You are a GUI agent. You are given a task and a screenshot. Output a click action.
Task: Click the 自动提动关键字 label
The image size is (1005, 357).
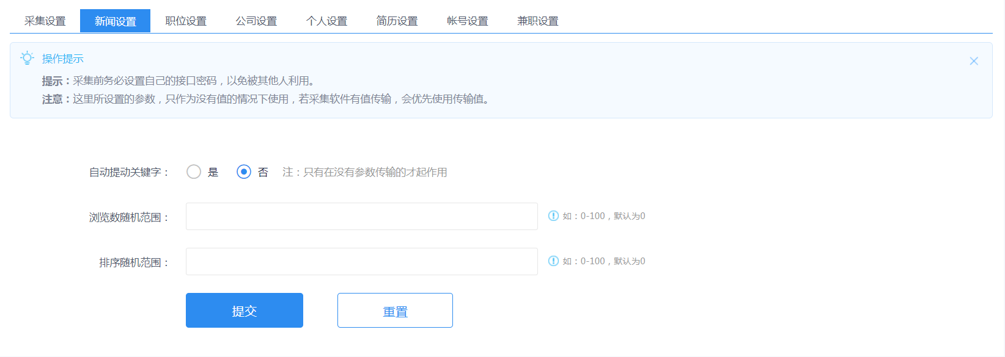point(129,172)
